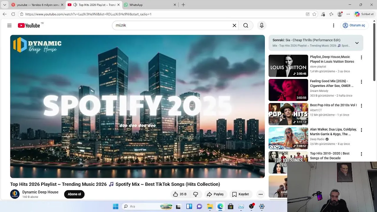
Task: Open the performance monitor taskbar icon
Action: tap(241, 206)
